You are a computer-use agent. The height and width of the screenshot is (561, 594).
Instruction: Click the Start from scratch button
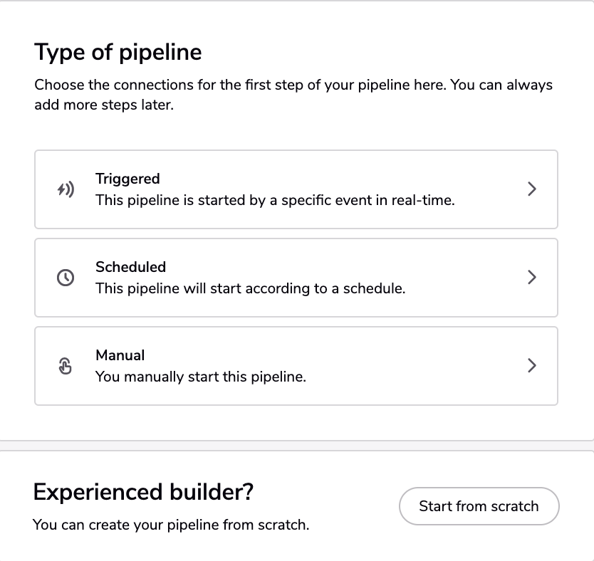pos(479,506)
